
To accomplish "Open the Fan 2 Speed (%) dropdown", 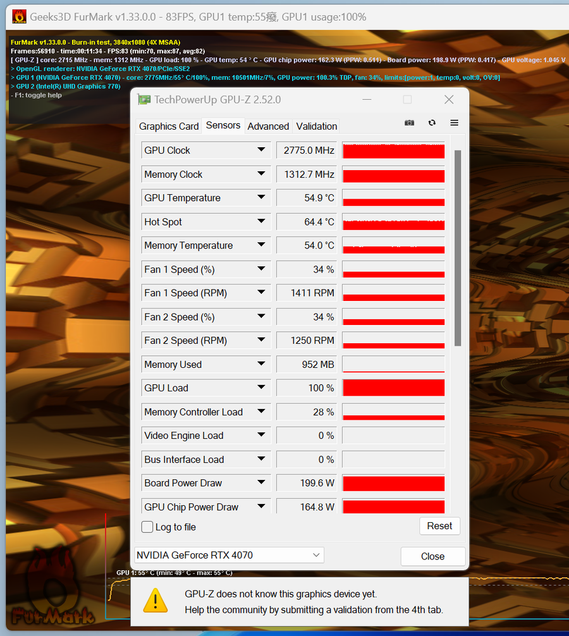I will click(x=262, y=316).
